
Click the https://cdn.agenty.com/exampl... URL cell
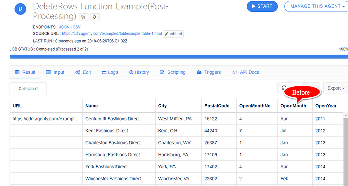click(x=46, y=119)
